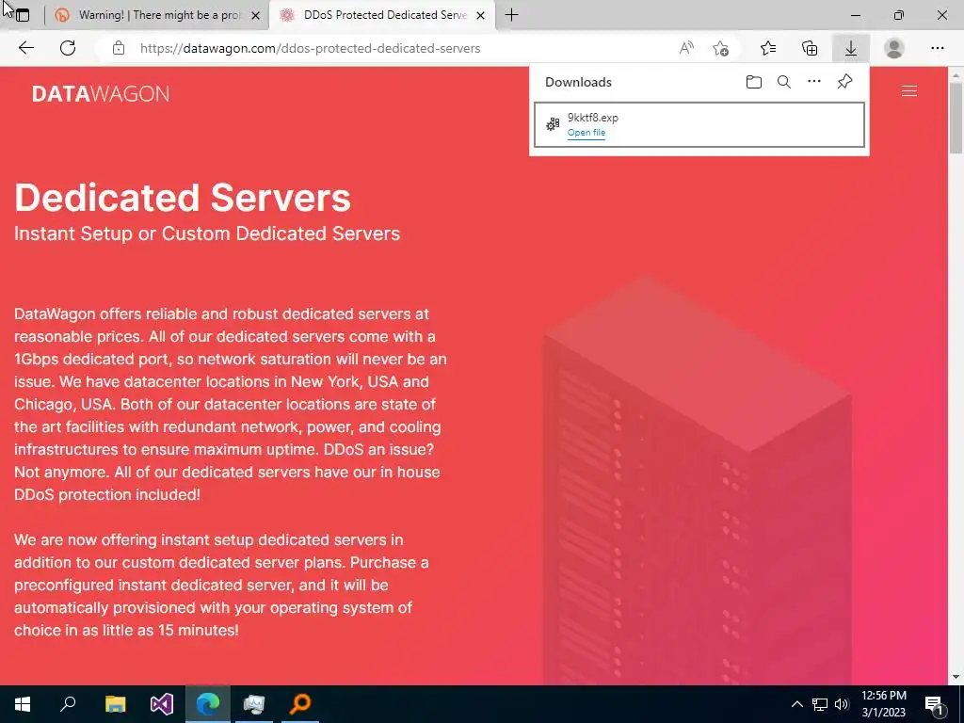Open the downloads folder icon
Image resolution: width=964 pixels, height=723 pixels.
(754, 82)
